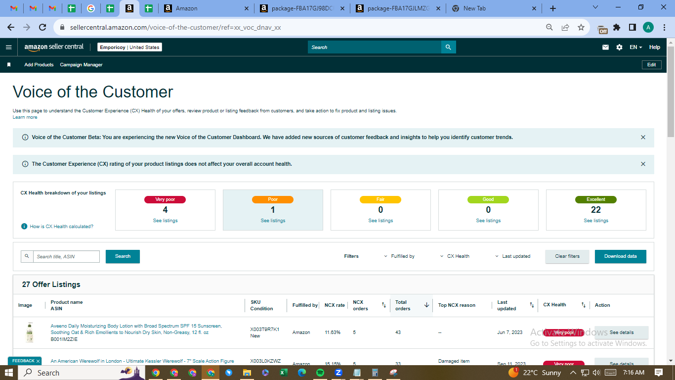Switch to the Google favicon tab
Screen dimensions: 675x380
click(x=90, y=8)
